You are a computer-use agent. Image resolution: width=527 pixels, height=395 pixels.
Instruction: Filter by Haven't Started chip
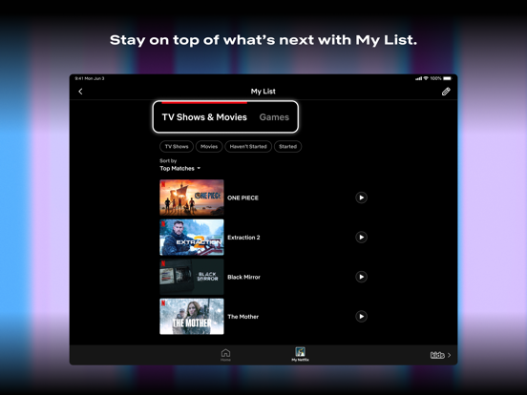(248, 146)
